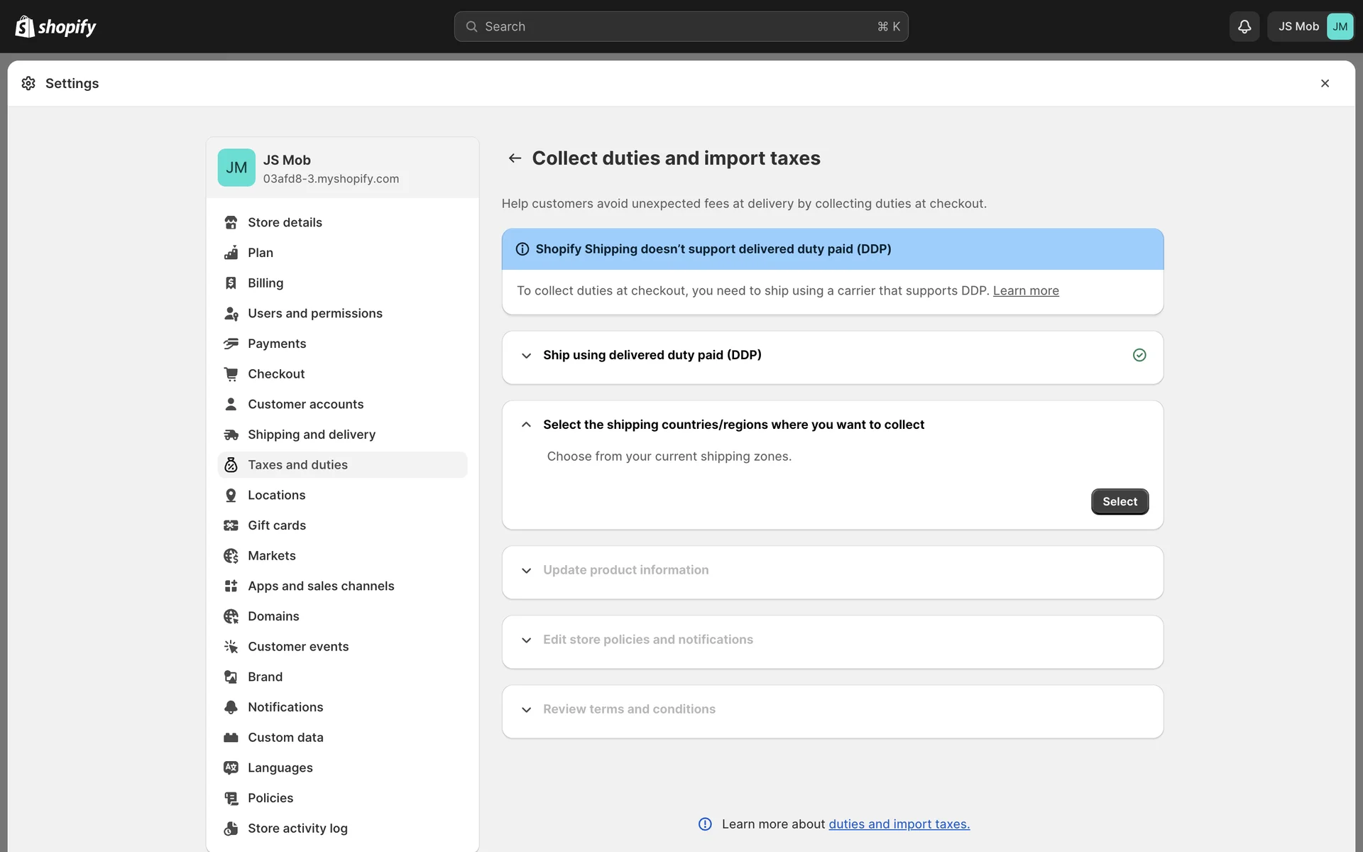The image size is (1363, 852).
Task: Open Shipping and delivery settings
Action: pos(311,435)
